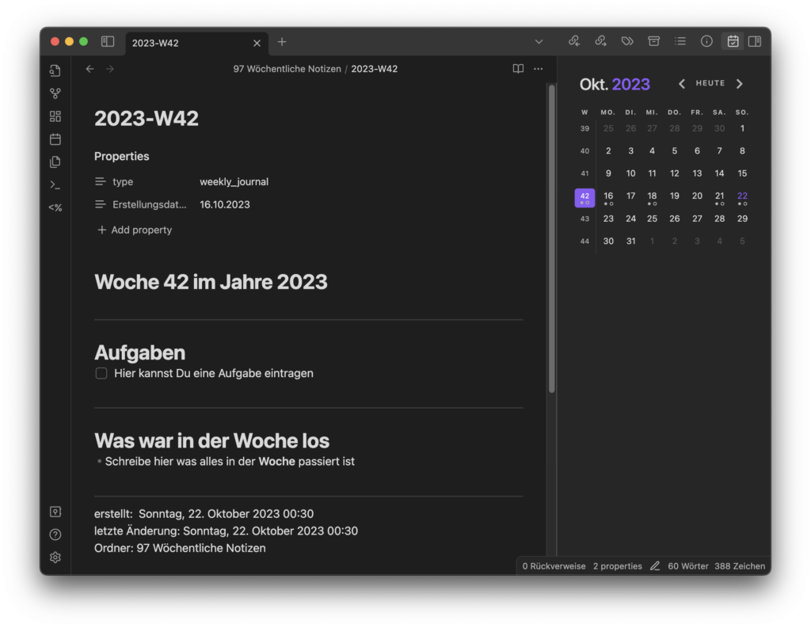Screen dimensions: 811x628
Task: Go to previous month chevron
Action: click(x=682, y=84)
